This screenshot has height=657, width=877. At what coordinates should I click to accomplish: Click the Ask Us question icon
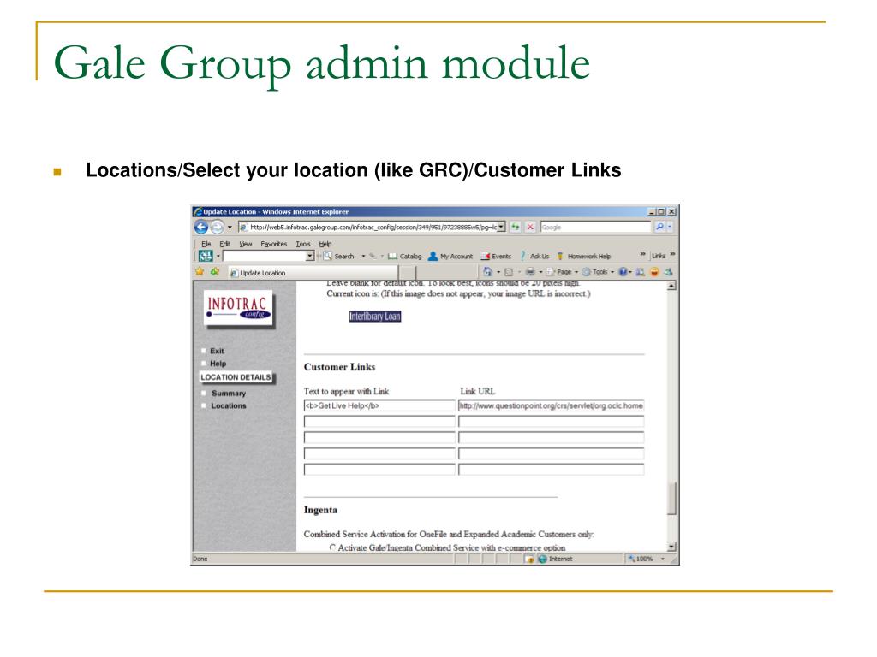522,256
